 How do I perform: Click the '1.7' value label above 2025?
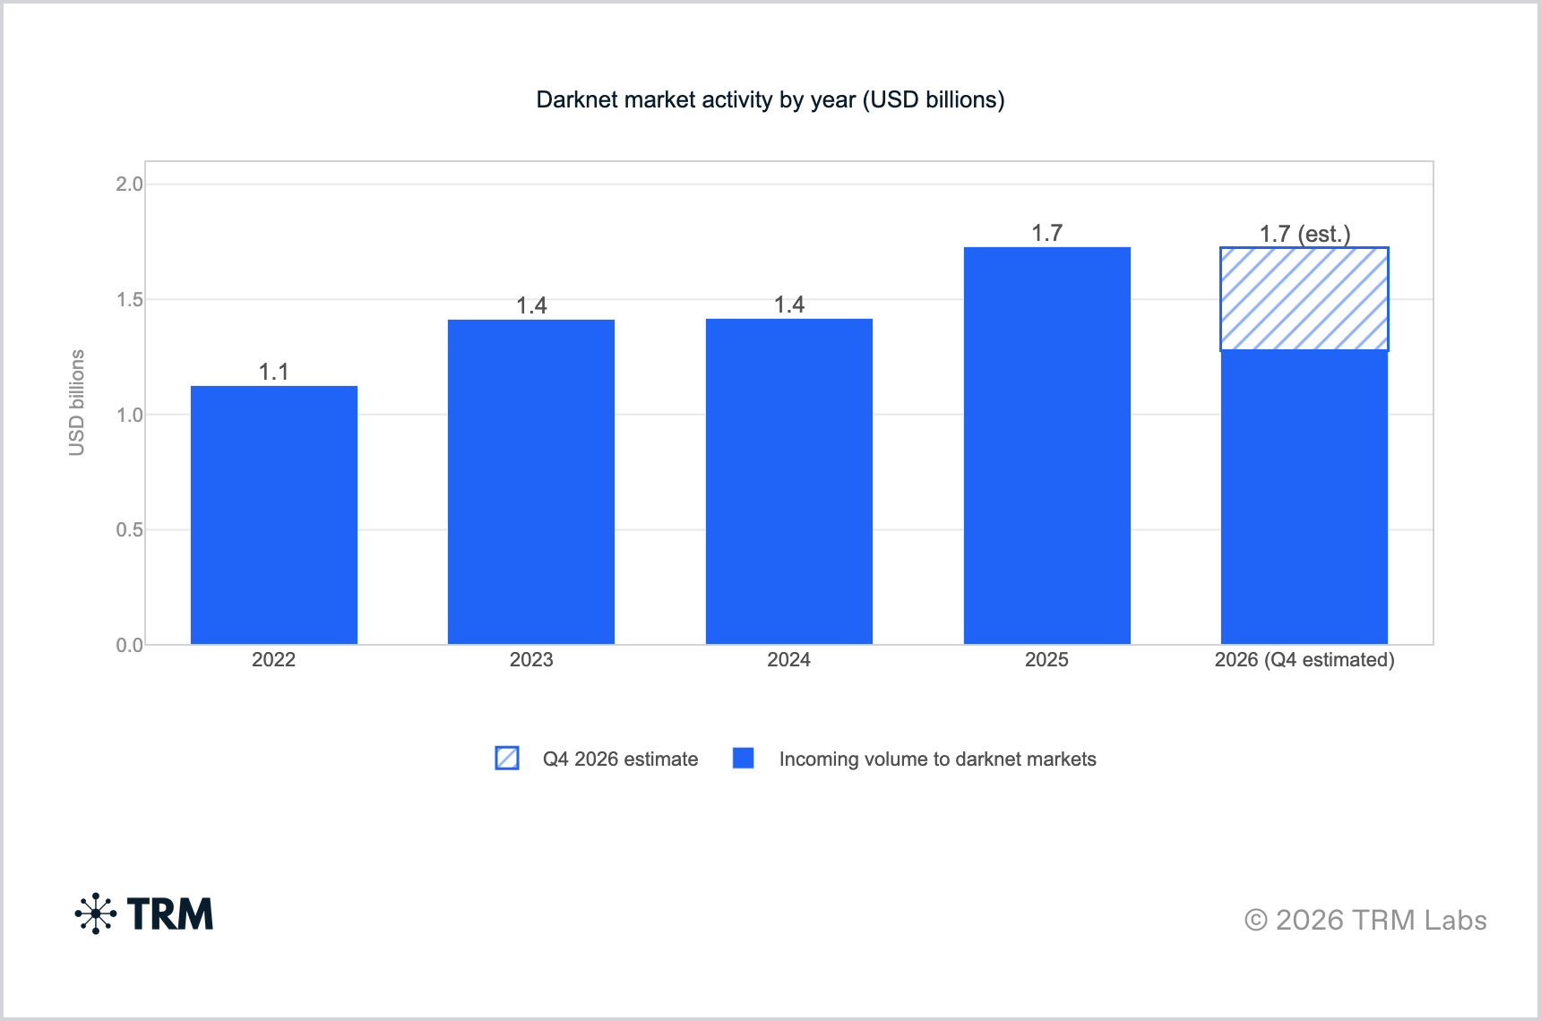[1046, 233]
